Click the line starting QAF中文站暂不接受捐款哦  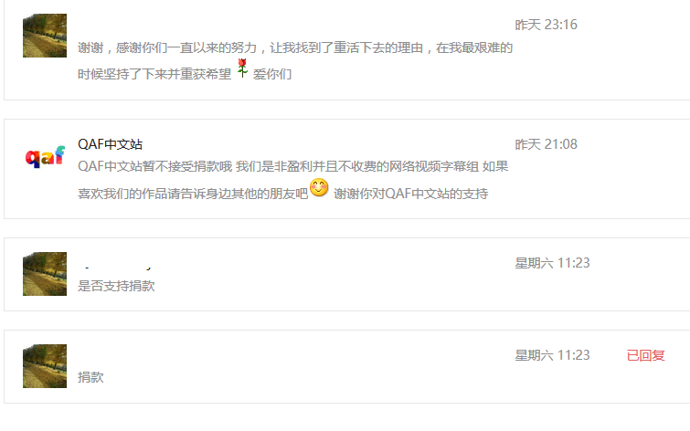(293, 166)
